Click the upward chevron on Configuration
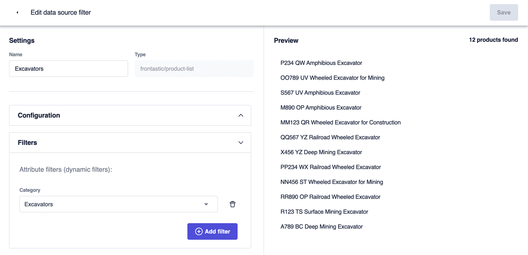The height and width of the screenshot is (255, 528). click(x=241, y=115)
